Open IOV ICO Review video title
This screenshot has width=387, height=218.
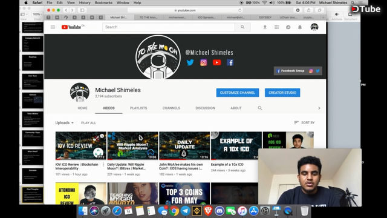pos(77,167)
